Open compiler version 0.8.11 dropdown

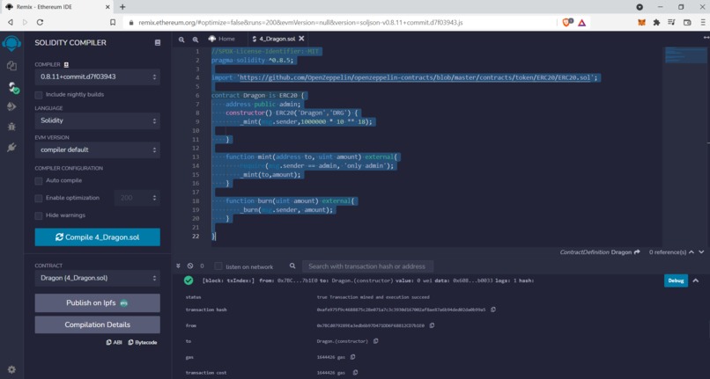click(x=98, y=77)
